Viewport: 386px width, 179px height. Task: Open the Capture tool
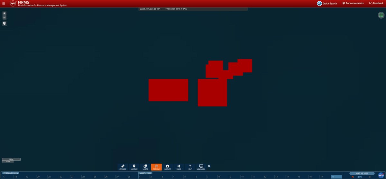[x=168, y=167]
